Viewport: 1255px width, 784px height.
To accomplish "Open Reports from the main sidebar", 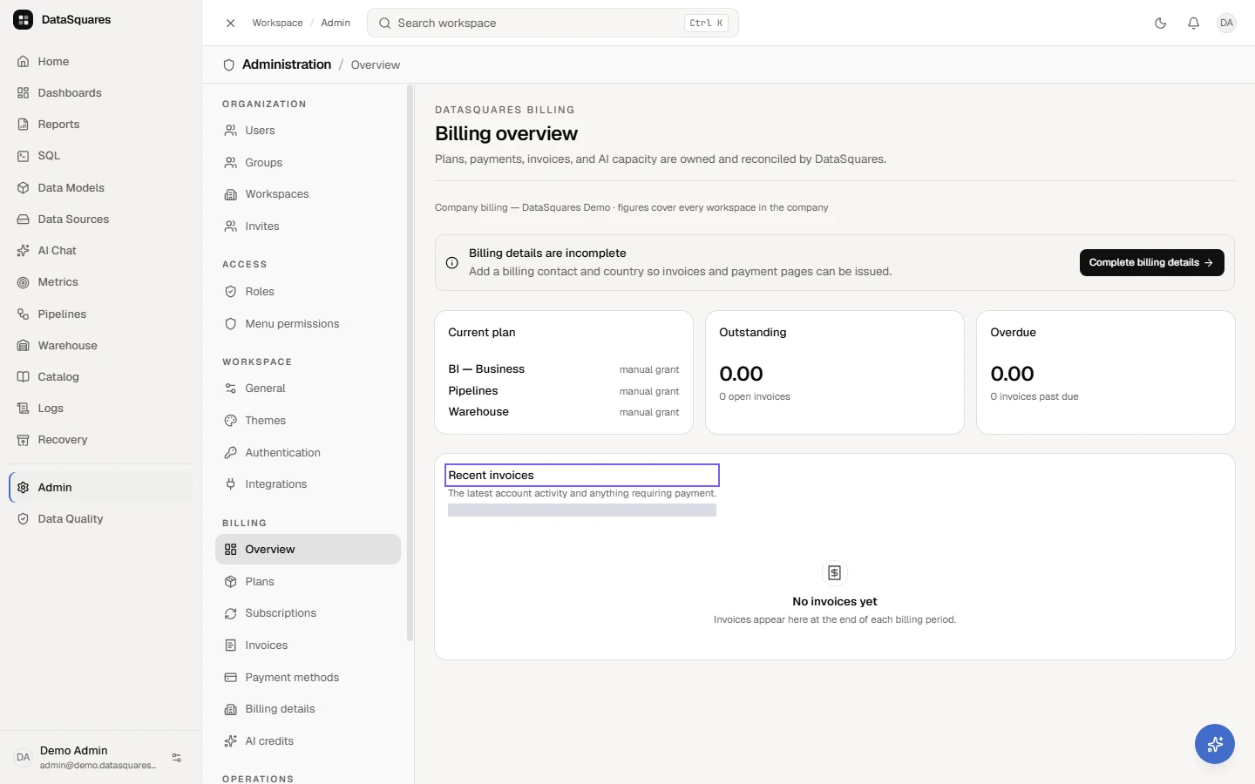I will click(x=101, y=125).
